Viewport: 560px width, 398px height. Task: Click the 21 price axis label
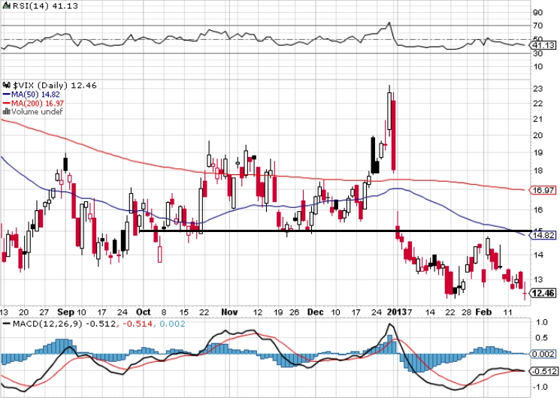pyautogui.click(x=538, y=119)
